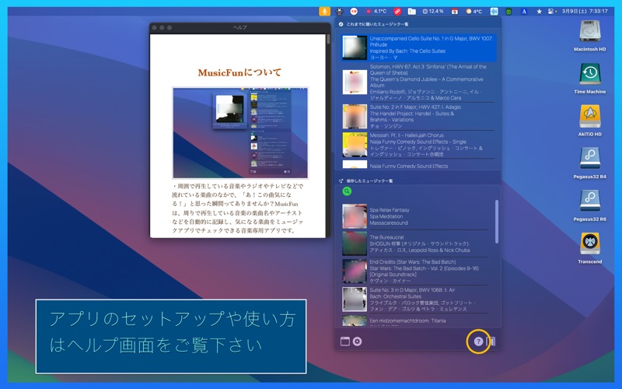Click 'The Bureaucrat' song title
Viewport: 622px width, 389px height.
(x=386, y=237)
